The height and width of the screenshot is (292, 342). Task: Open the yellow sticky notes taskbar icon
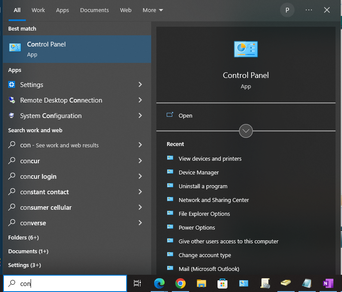tap(286, 283)
